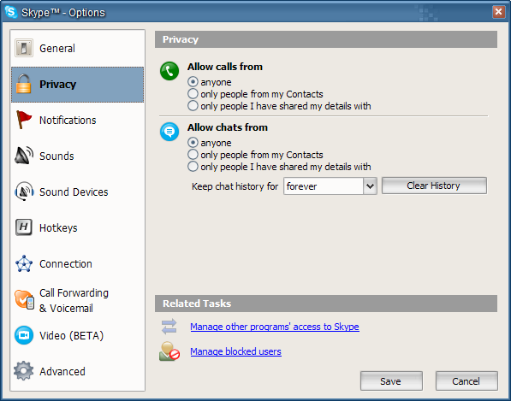This screenshot has height=401, width=511.
Task: Click the swap arrows programs access icon
Action: click(x=169, y=326)
